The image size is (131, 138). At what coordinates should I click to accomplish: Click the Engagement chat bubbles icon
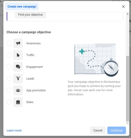point(18,67)
